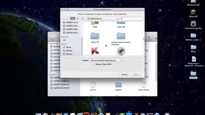The image size is (205, 115).
Task: Click the Cancel button
Action: [124, 74]
